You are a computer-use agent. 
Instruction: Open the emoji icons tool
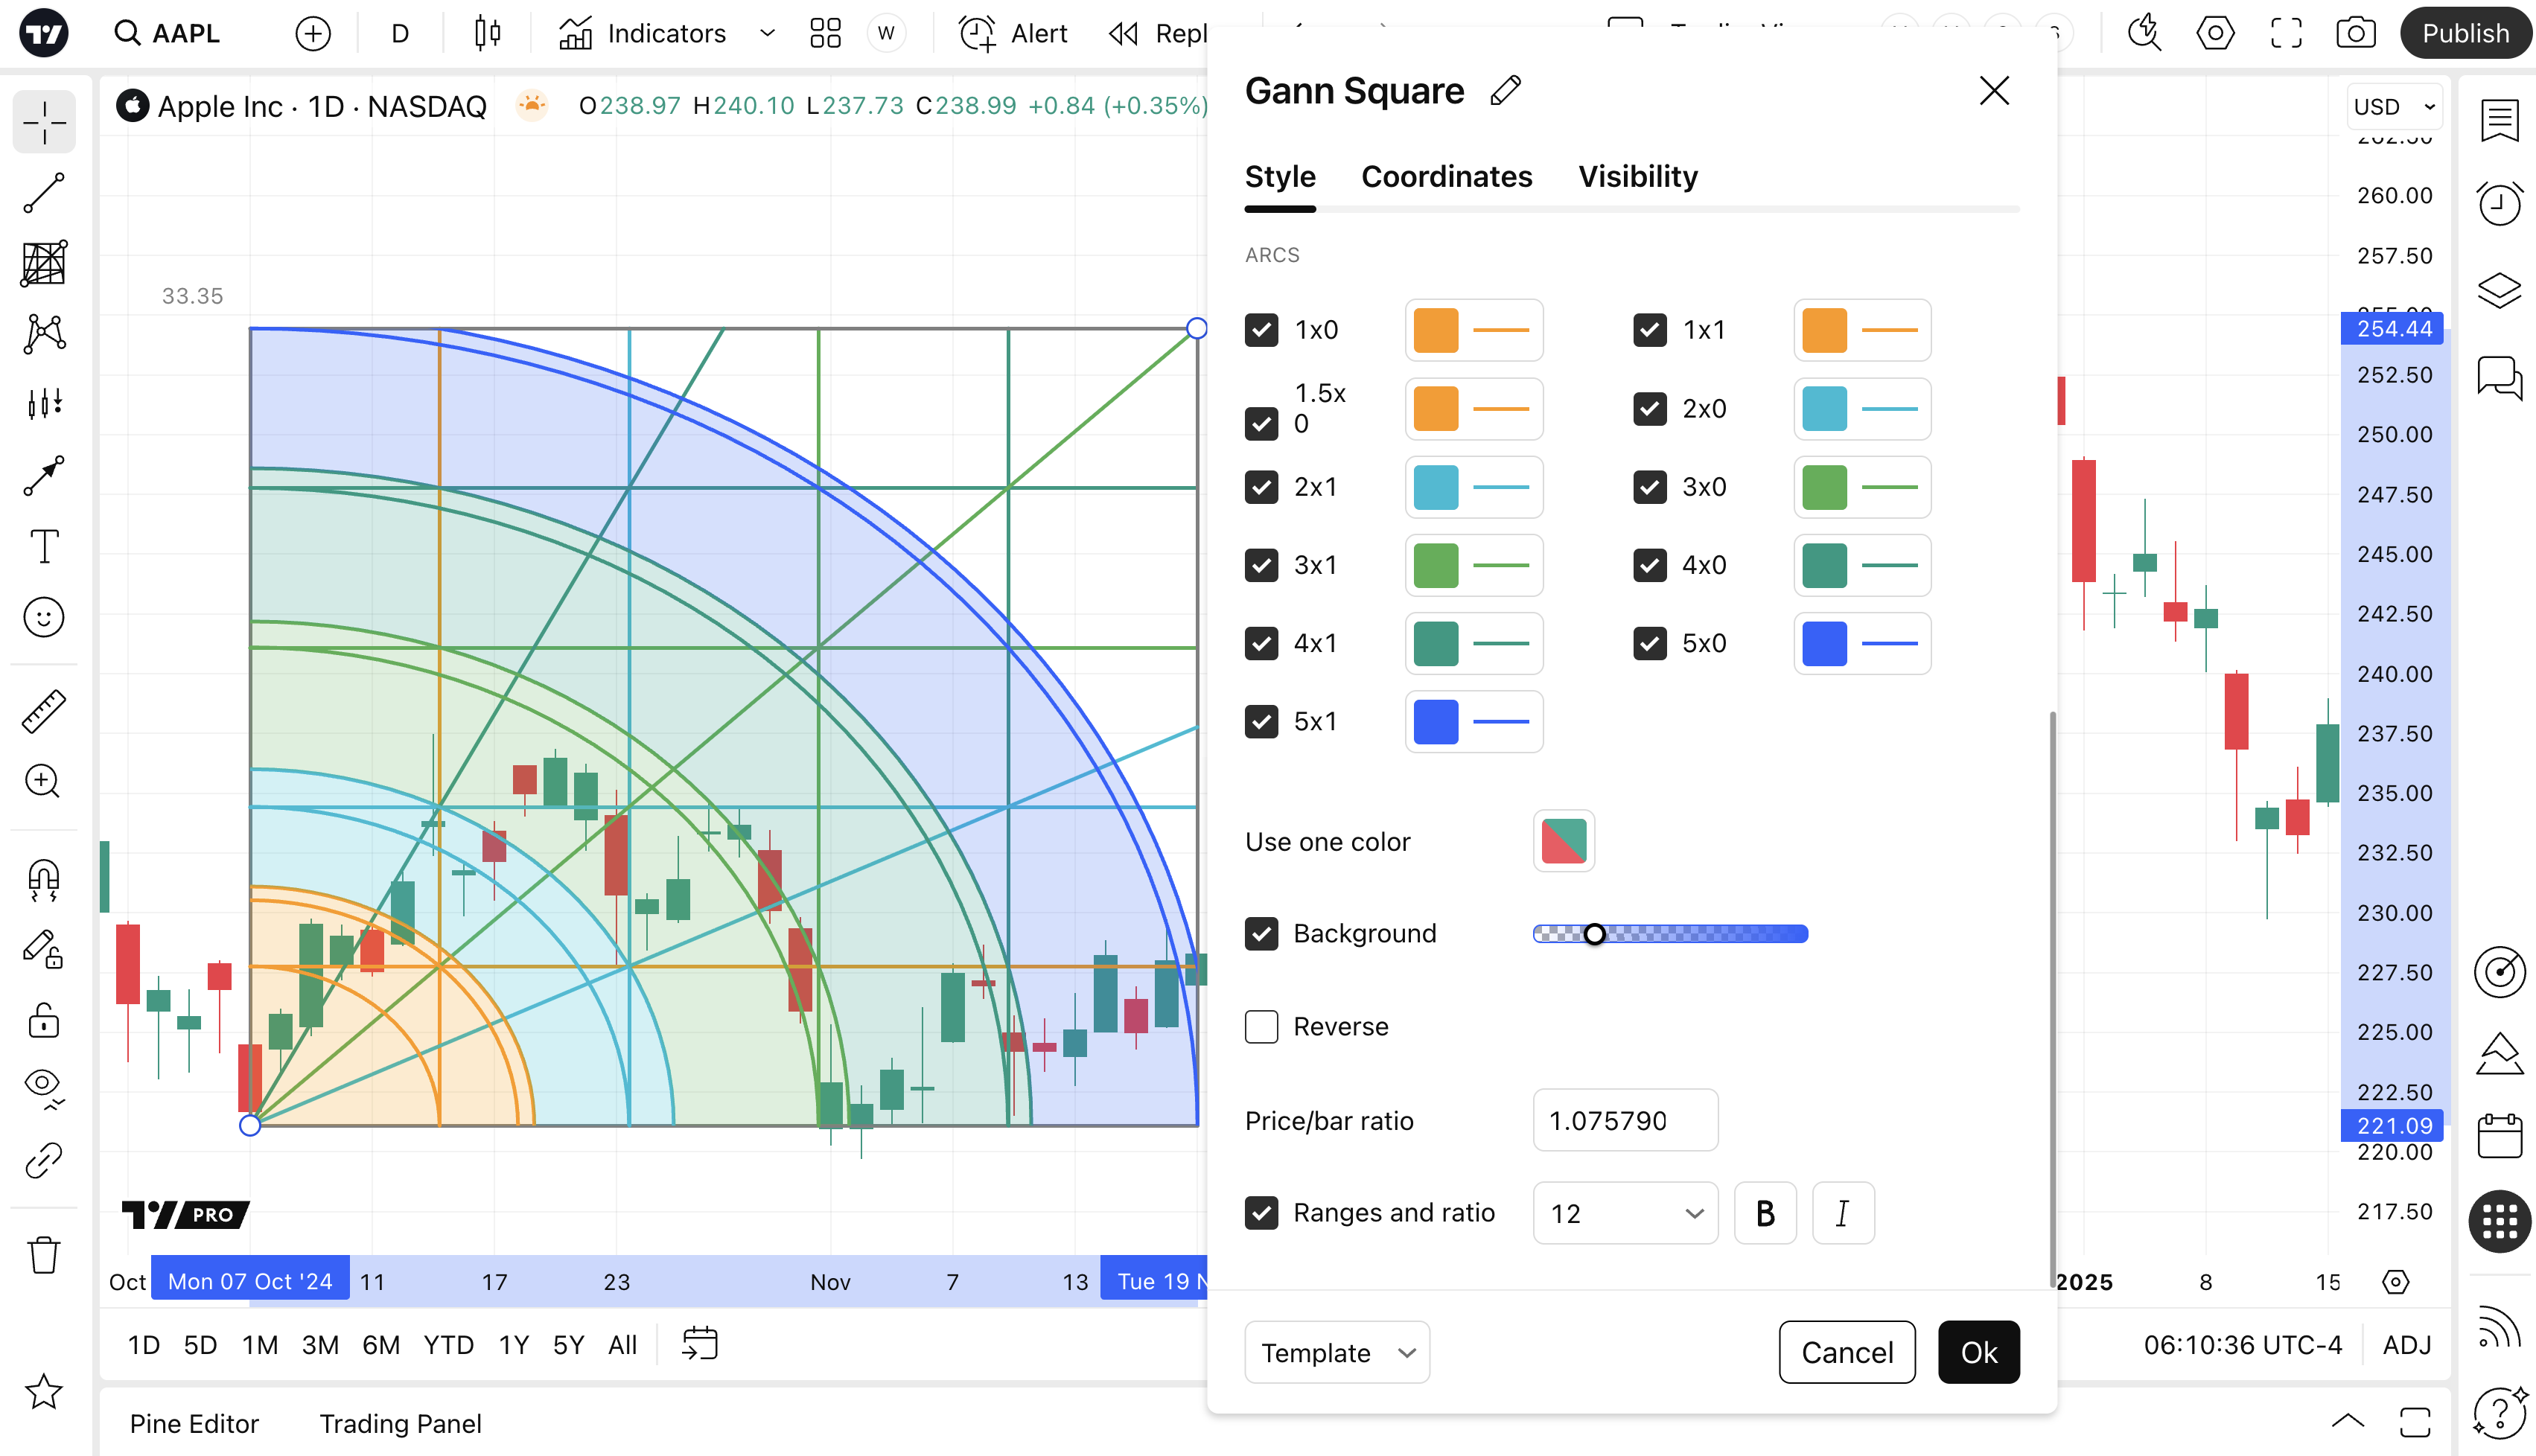pyautogui.click(x=44, y=617)
